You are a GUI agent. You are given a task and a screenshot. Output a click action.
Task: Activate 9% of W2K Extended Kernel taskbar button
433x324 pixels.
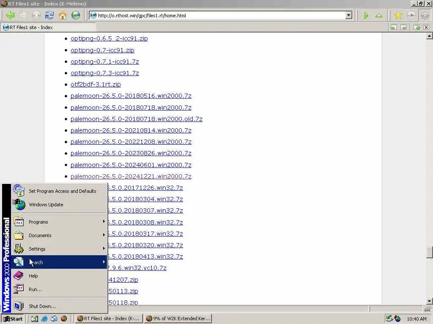click(178, 319)
